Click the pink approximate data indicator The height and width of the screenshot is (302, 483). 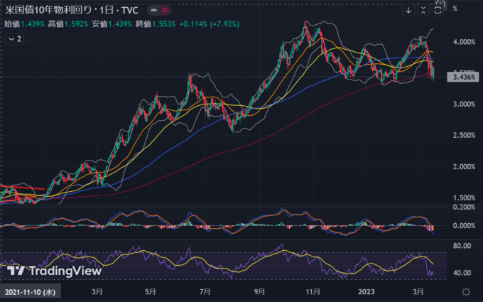click(163, 11)
